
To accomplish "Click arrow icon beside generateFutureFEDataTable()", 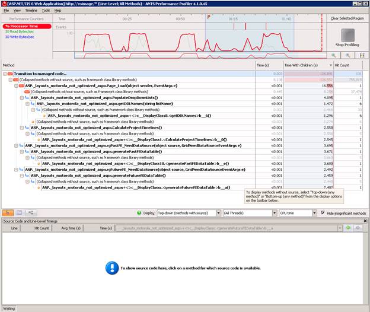I will [x=27, y=176].
